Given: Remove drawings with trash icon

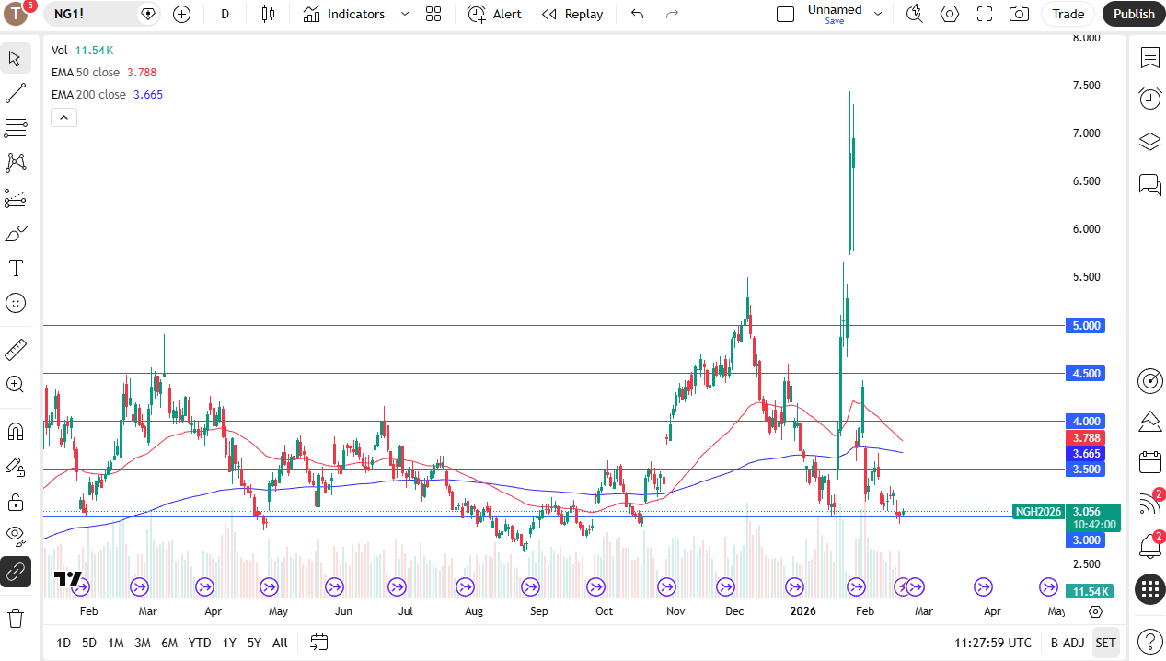Looking at the screenshot, I should pos(16,618).
